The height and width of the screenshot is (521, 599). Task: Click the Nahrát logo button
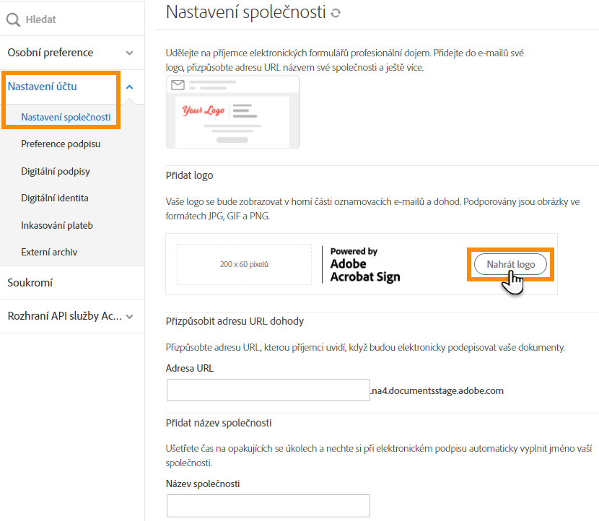point(510,264)
